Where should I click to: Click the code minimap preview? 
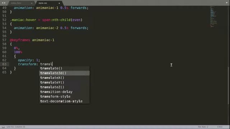(x=213, y=16)
